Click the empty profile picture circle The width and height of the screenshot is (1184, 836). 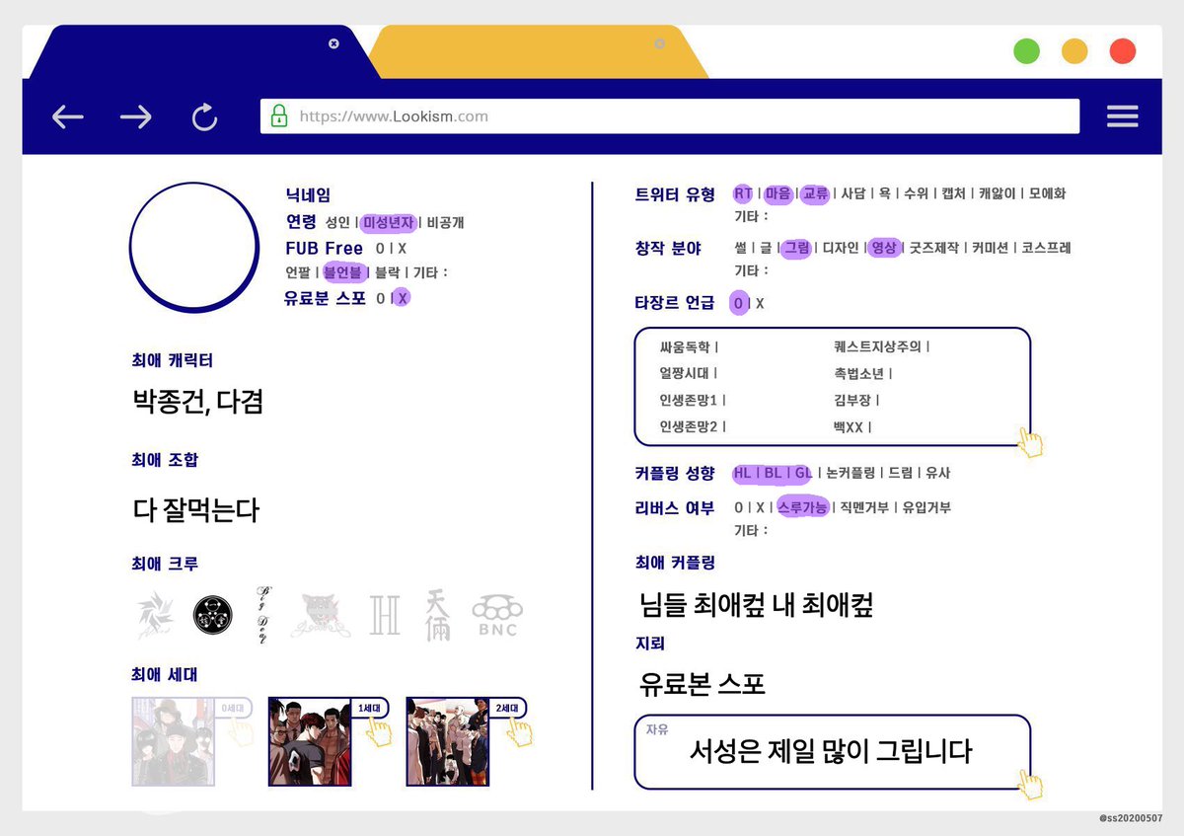point(194,247)
